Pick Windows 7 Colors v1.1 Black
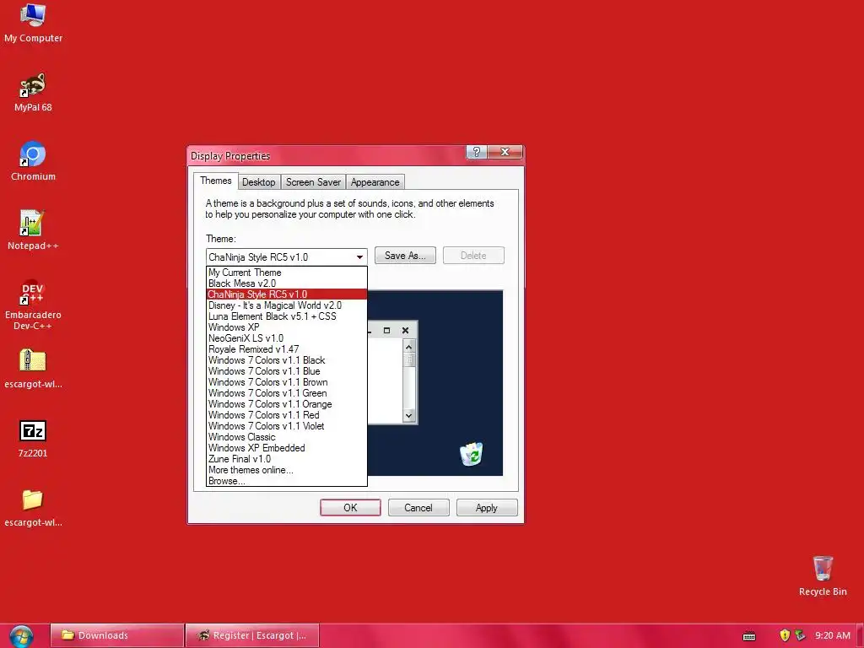 pos(287,360)
